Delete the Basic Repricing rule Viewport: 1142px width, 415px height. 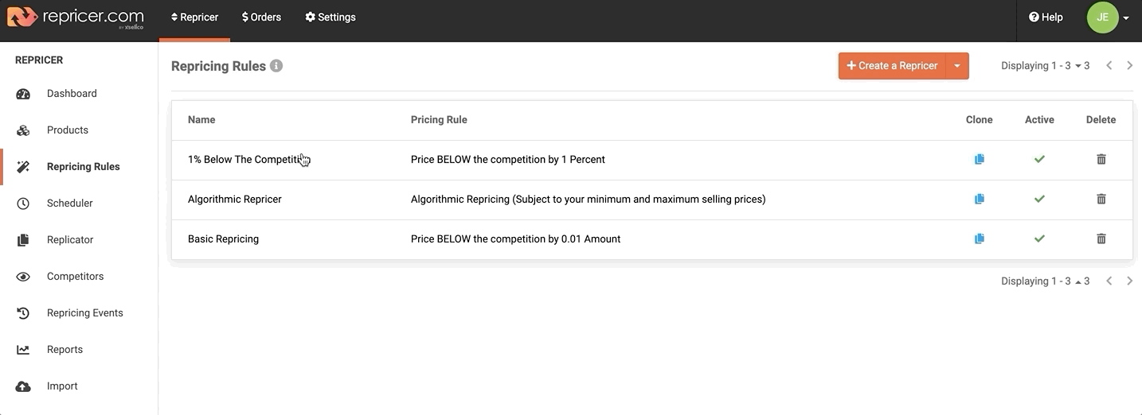(x=1101, y=239)
